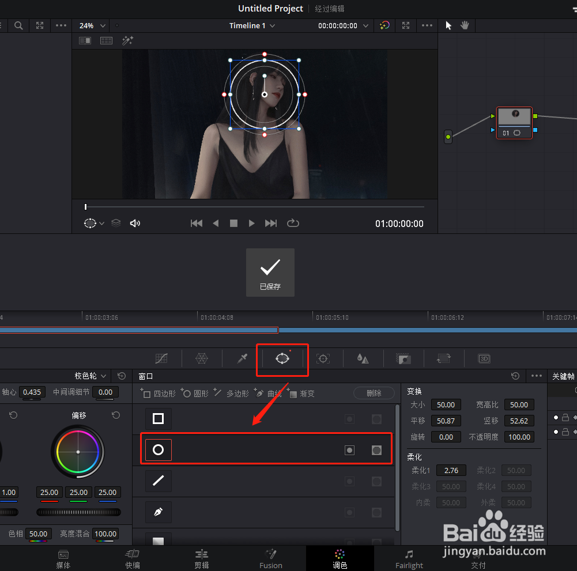Stop playback
The width and height of the screenshot is (577, 571).
[233, 224]
